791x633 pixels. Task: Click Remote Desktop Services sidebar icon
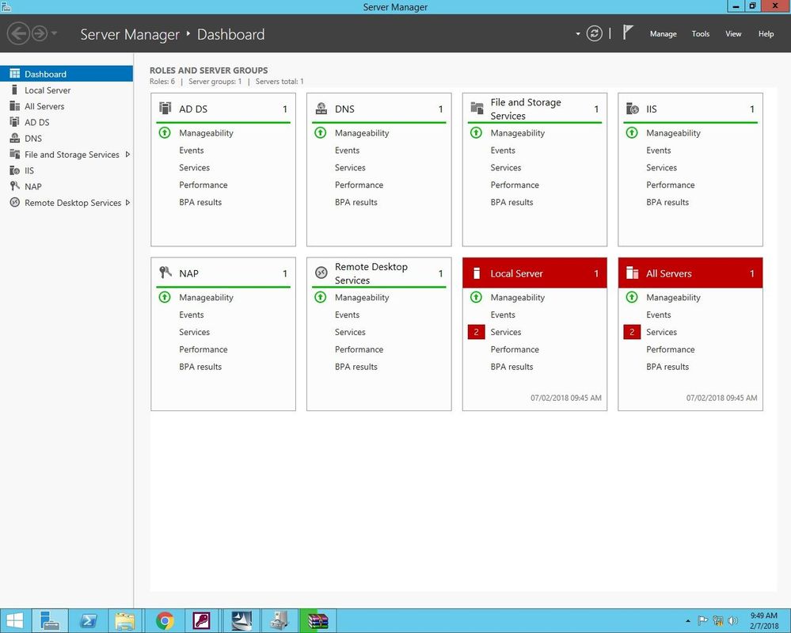coord(14,203)
